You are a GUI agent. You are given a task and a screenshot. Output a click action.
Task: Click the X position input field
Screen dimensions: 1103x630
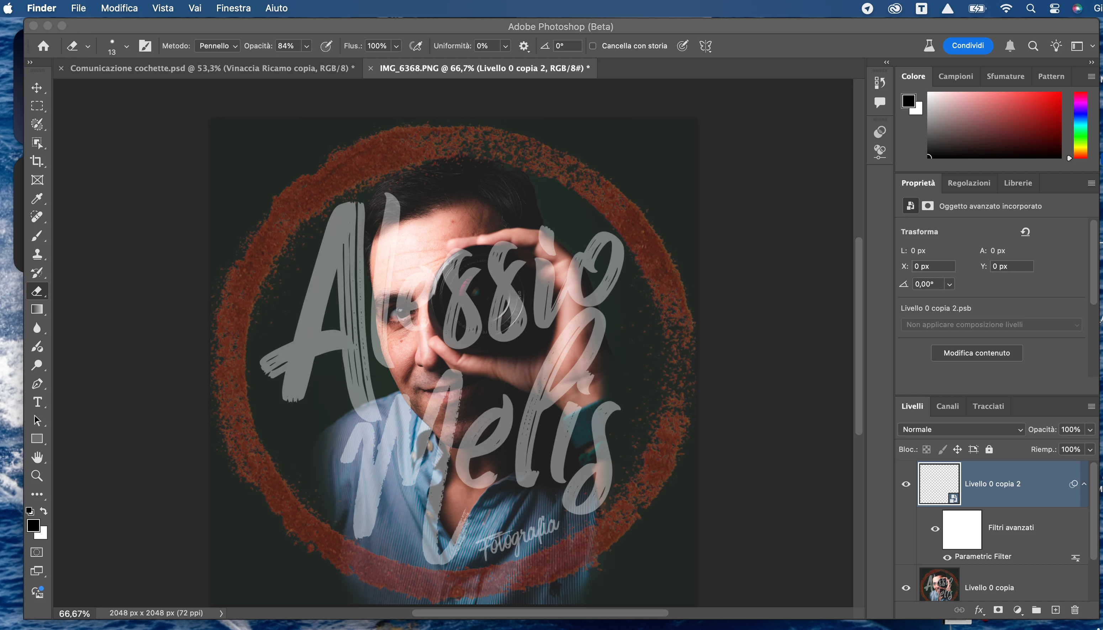(x=933, y=266)
